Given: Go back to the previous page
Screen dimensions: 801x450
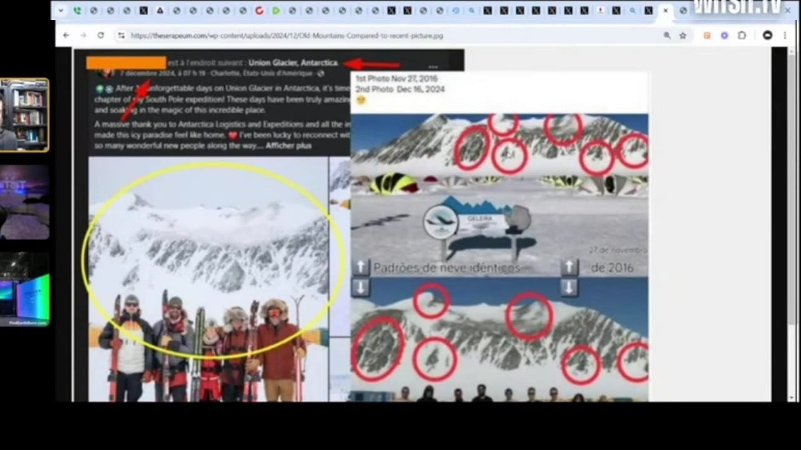Looking at the screenshot, I should click(x=66, y=36).
